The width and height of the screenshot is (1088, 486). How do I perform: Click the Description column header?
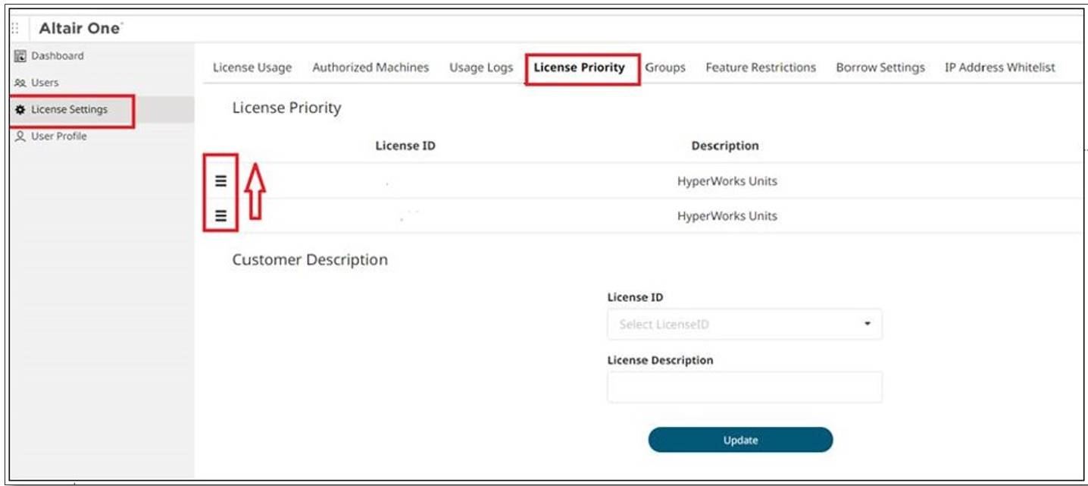click(725, 146)
